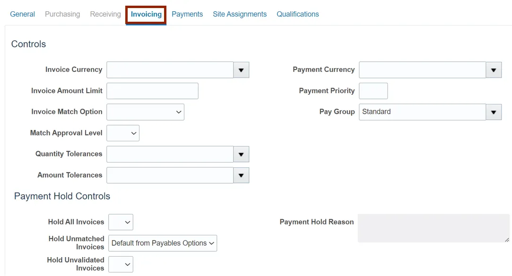This screenshot has width=512, height=276.
Task: Expand the Hold Unvalidated Invoices select
Action: [x=121, y=265]
